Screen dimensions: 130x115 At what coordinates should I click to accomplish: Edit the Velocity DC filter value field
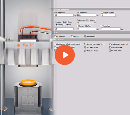point(108,15)
